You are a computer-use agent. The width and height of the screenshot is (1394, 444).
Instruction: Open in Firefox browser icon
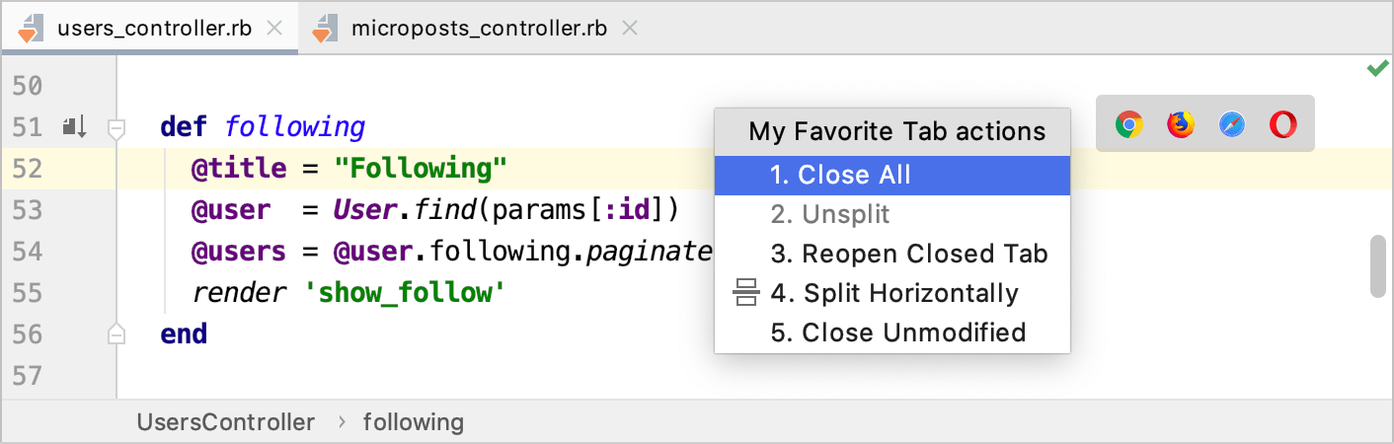click(x=1180, y=124)
